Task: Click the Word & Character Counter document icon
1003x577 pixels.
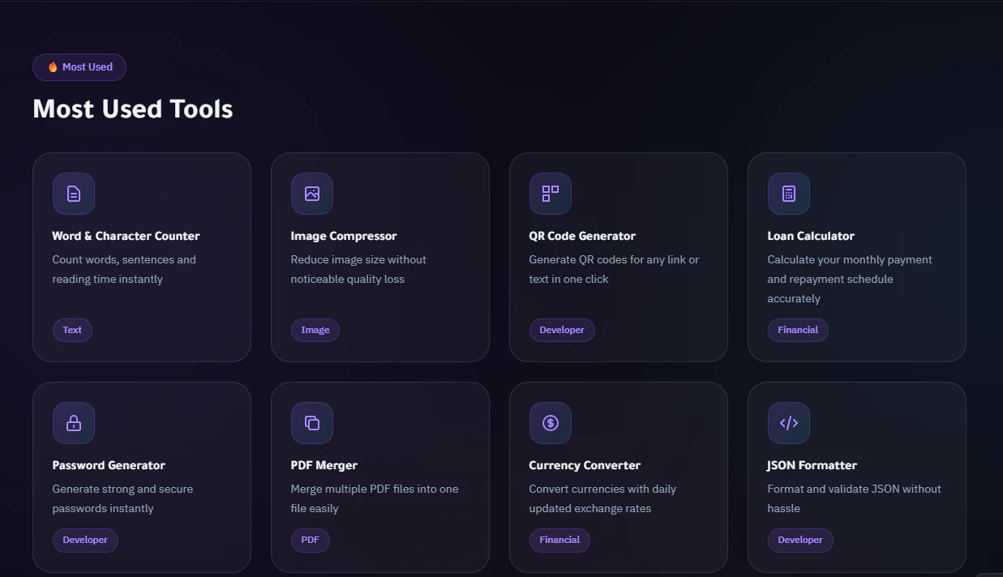Action: tap(74, 194)
